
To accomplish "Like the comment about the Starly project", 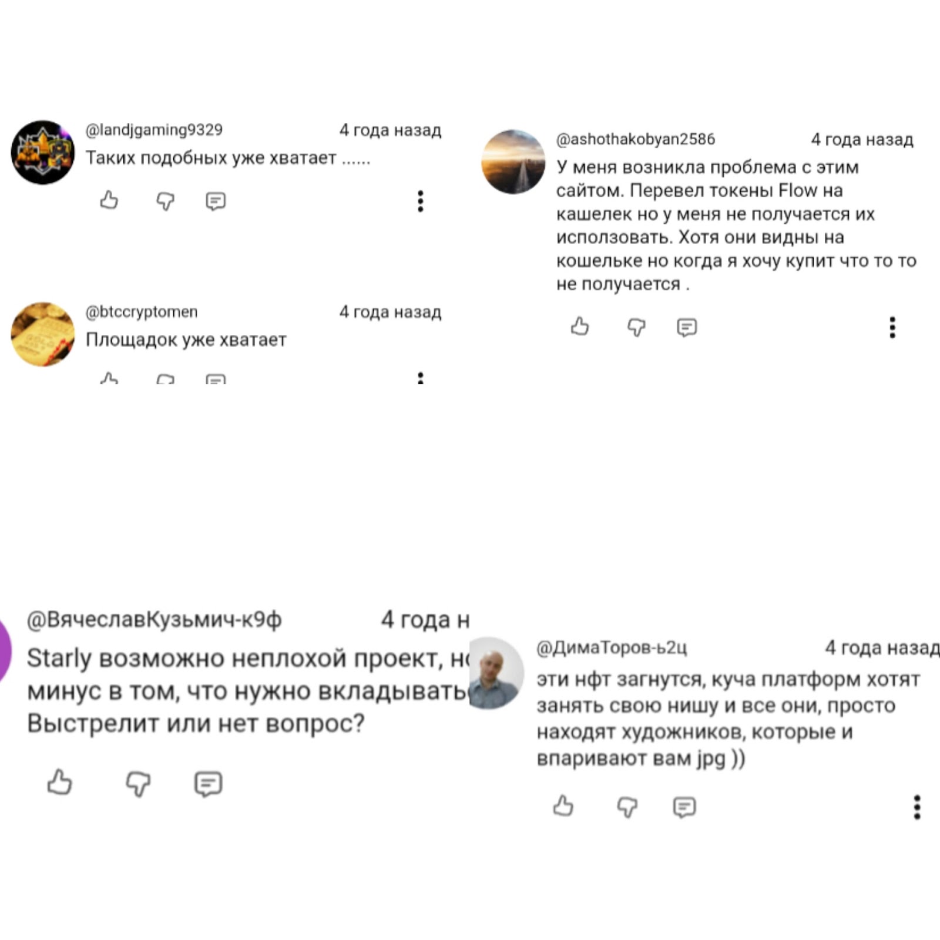I will pos(60,783).
